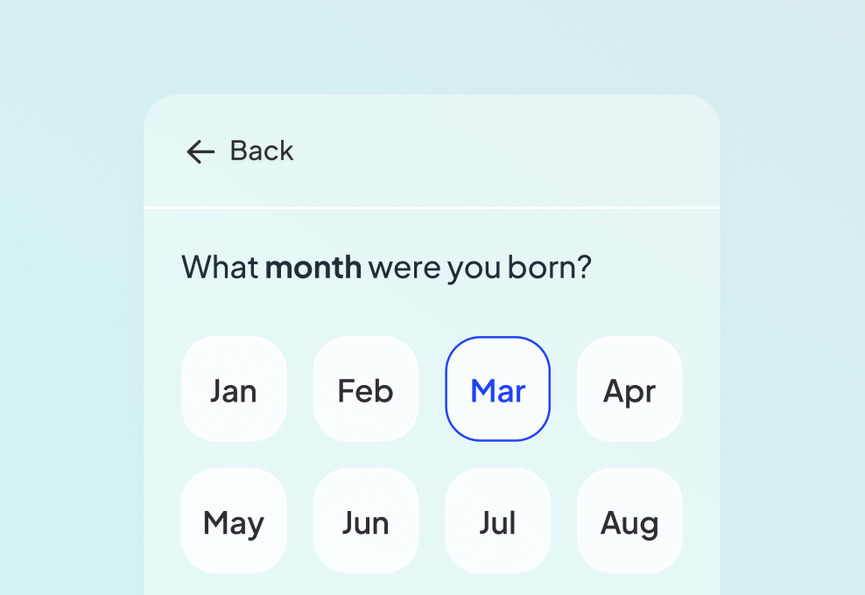Click the divider line under Back
Image resolution: width=865 pixels, height=595 pixels.
pyautogui.click(x=432, y=208)
